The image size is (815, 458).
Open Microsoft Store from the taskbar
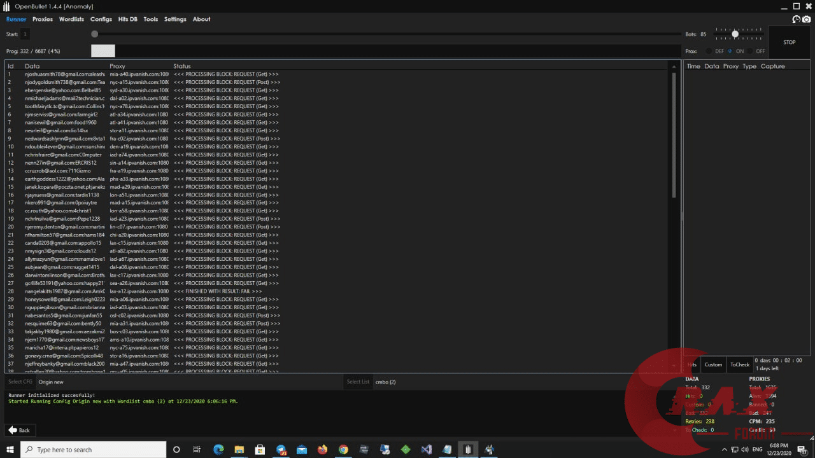pyautogui.click(x=260, y=450)
